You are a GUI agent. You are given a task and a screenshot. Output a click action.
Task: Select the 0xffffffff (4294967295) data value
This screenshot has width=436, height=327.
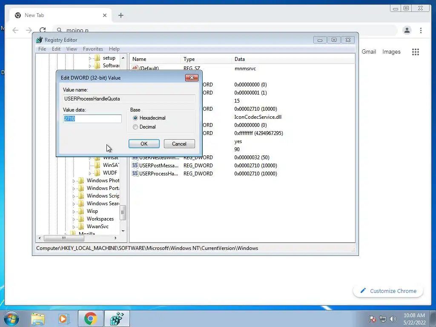[258, 133]
